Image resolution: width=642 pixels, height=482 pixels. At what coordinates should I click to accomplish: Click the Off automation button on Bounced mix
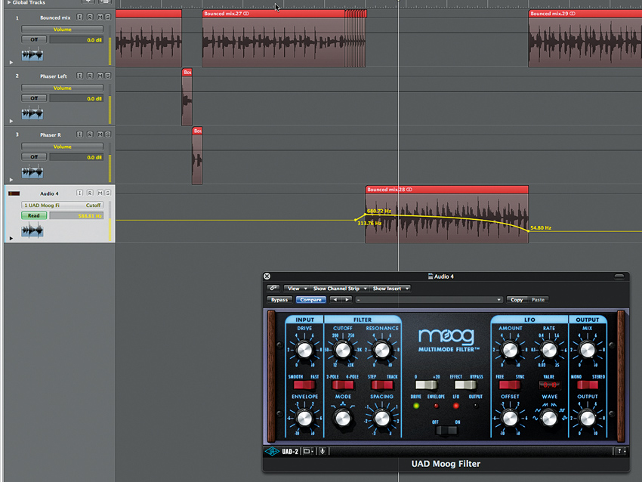pyautogui.click(x=34, y=40)
